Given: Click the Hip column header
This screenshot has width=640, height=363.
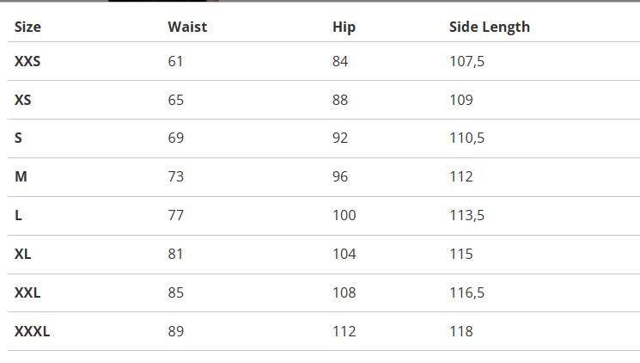Looking at the screenshot, I should coord(344,27).
